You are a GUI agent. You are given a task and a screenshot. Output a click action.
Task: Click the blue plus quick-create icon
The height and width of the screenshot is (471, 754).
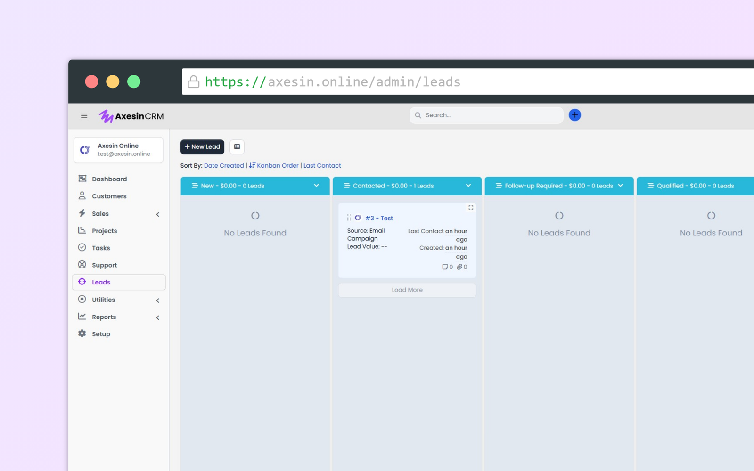pos(574,115)
